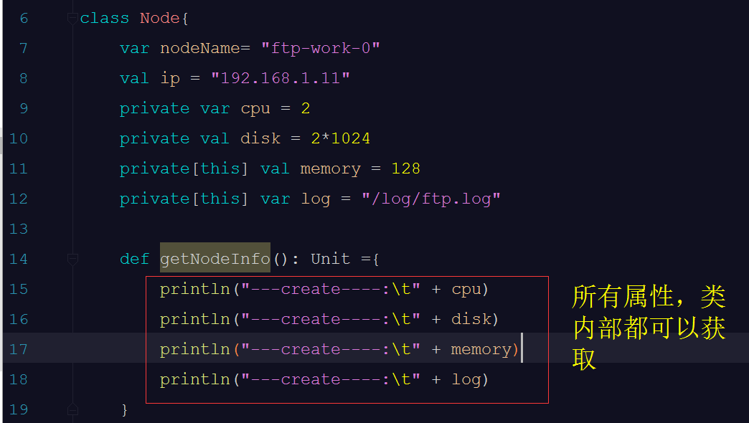Image resolution: width=749 pixels, height=423 pixels.
Task: Select line number 9 in the gutter
Action: tap(24, 109)
